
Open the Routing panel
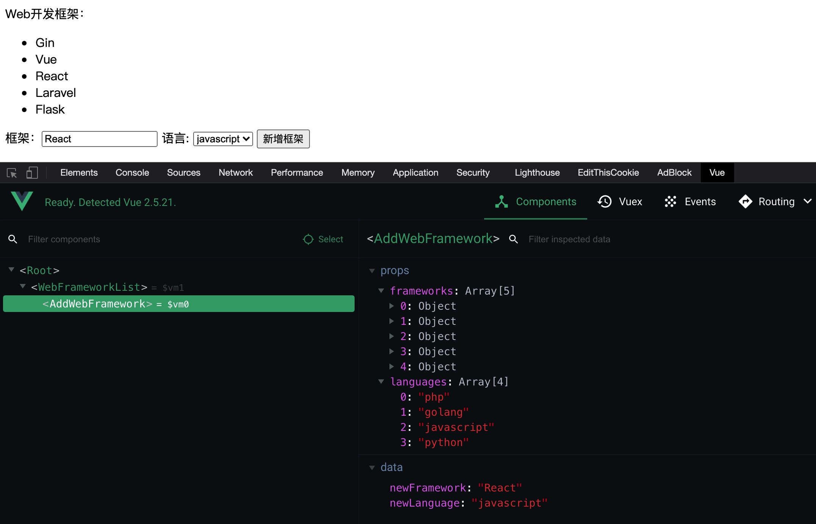[767, 201]
